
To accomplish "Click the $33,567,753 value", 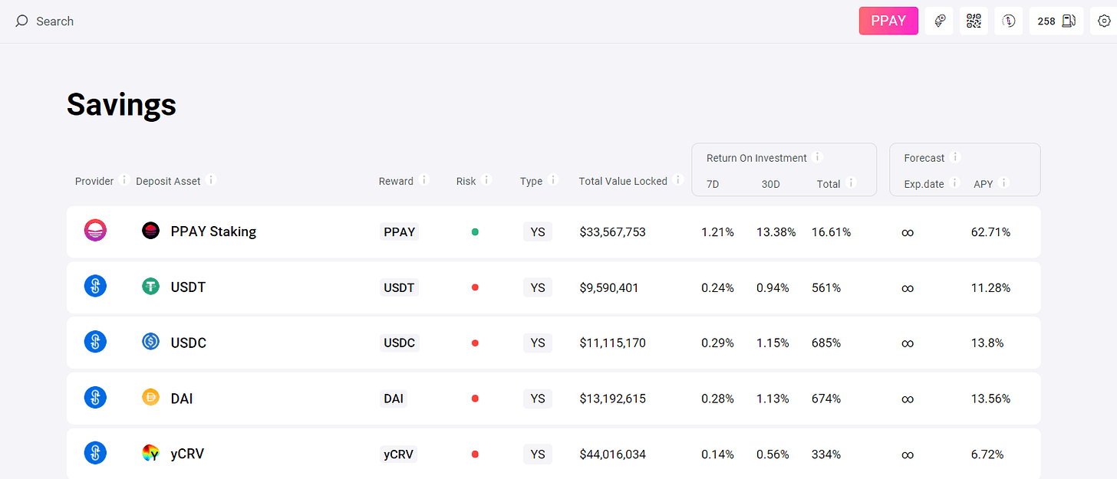I will pyautogui.click(x=612, y=231).
